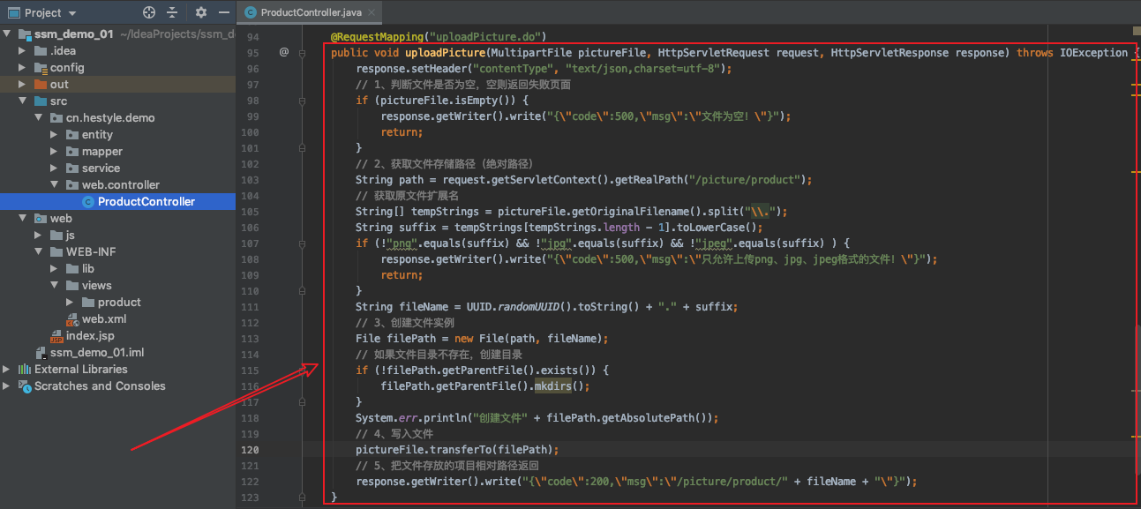The image size is (1141, 509).
Task: Expand the out folder
Action: (24, 84)
